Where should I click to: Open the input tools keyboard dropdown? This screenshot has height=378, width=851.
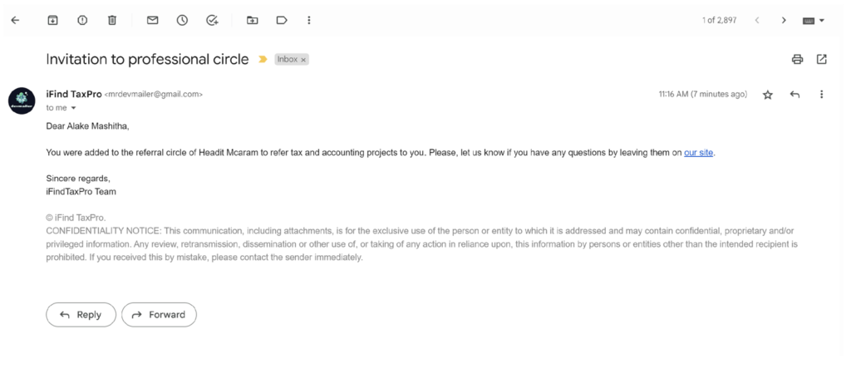[814, 20]
